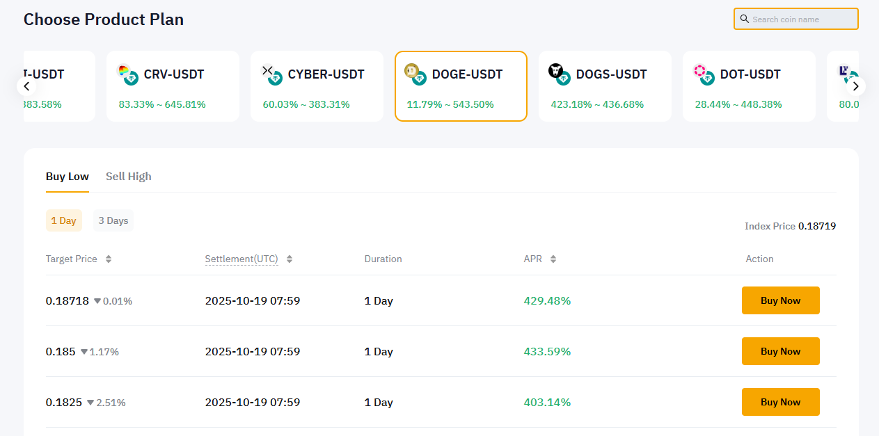Select the DOGE-USDT product card
This screenshot has height=436, width=879.
[x=461, y=86]
